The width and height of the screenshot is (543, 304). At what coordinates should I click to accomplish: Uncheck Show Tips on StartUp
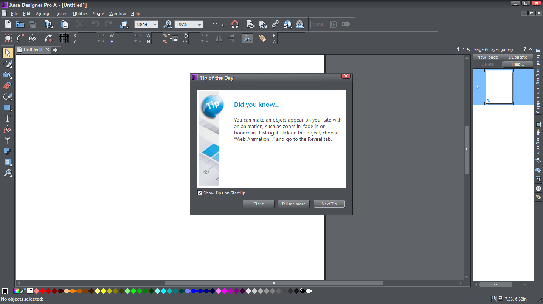pos(200,193)
